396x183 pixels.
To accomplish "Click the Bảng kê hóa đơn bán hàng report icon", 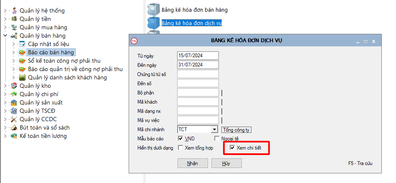I will click(153, 9).
